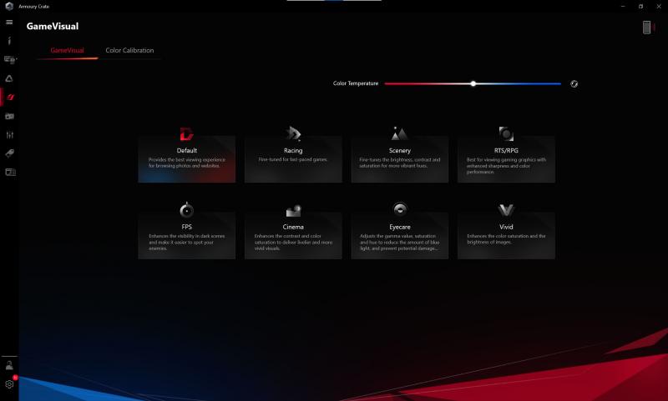
Task: Reset color temperature with the round icon
Action: [574, 83]
